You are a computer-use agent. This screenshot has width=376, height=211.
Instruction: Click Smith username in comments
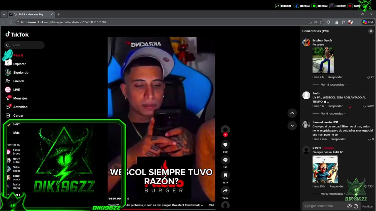point(316,93)
